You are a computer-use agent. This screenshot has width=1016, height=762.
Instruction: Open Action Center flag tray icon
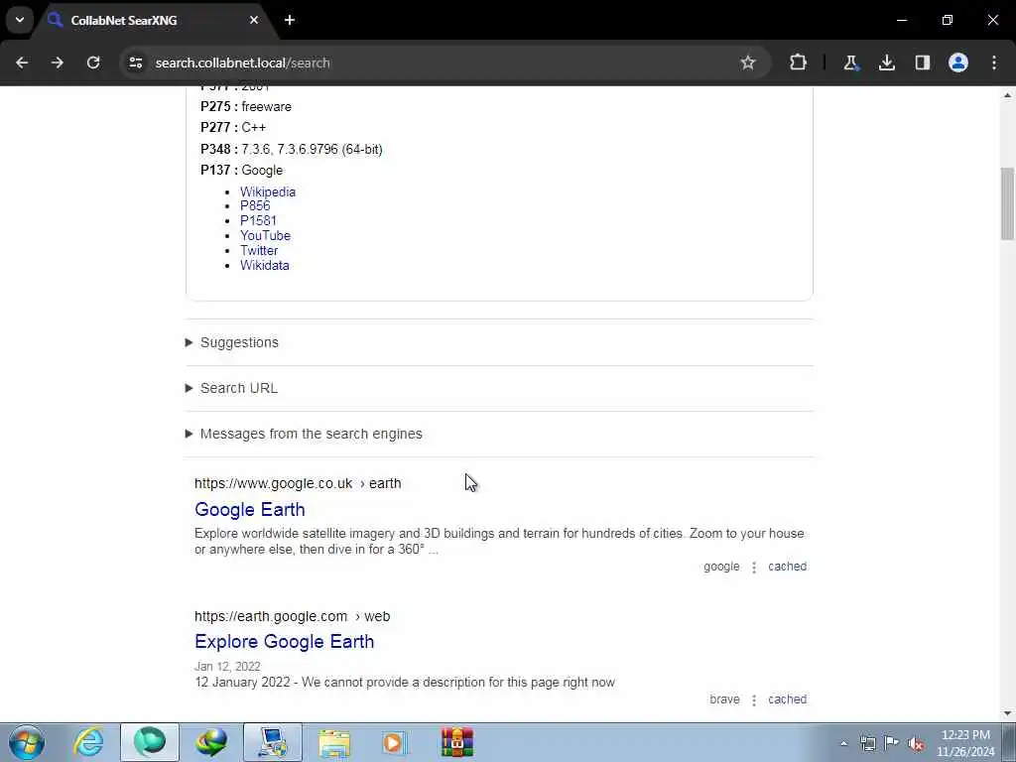click(892, 743)
